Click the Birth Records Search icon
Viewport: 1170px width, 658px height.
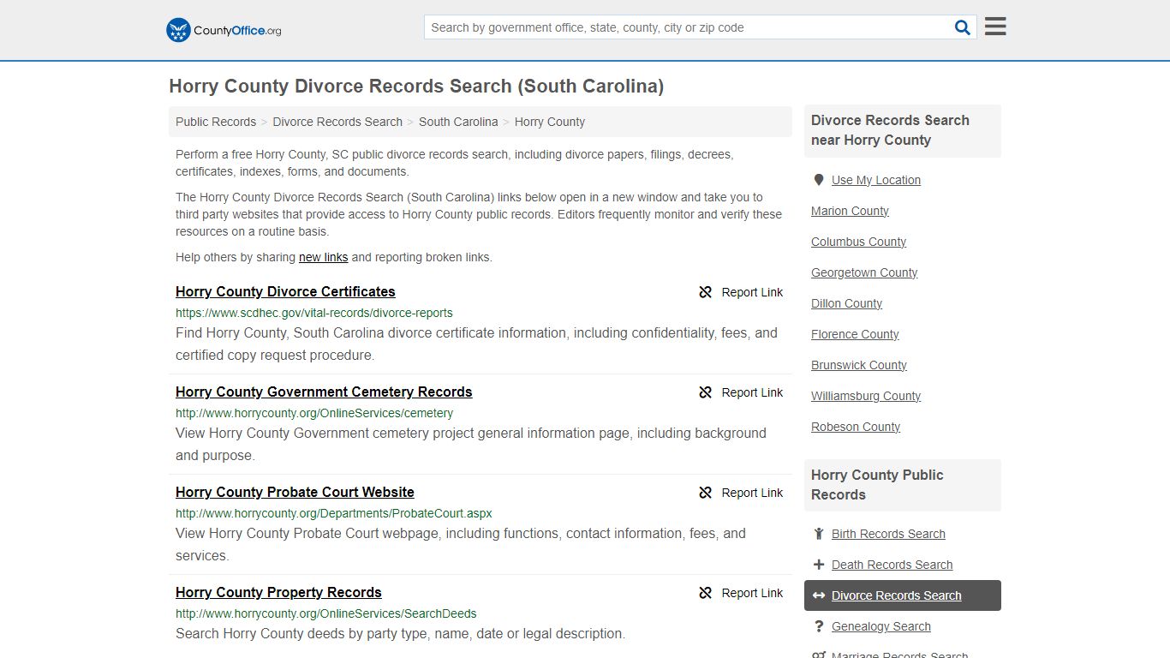point(819,534)
